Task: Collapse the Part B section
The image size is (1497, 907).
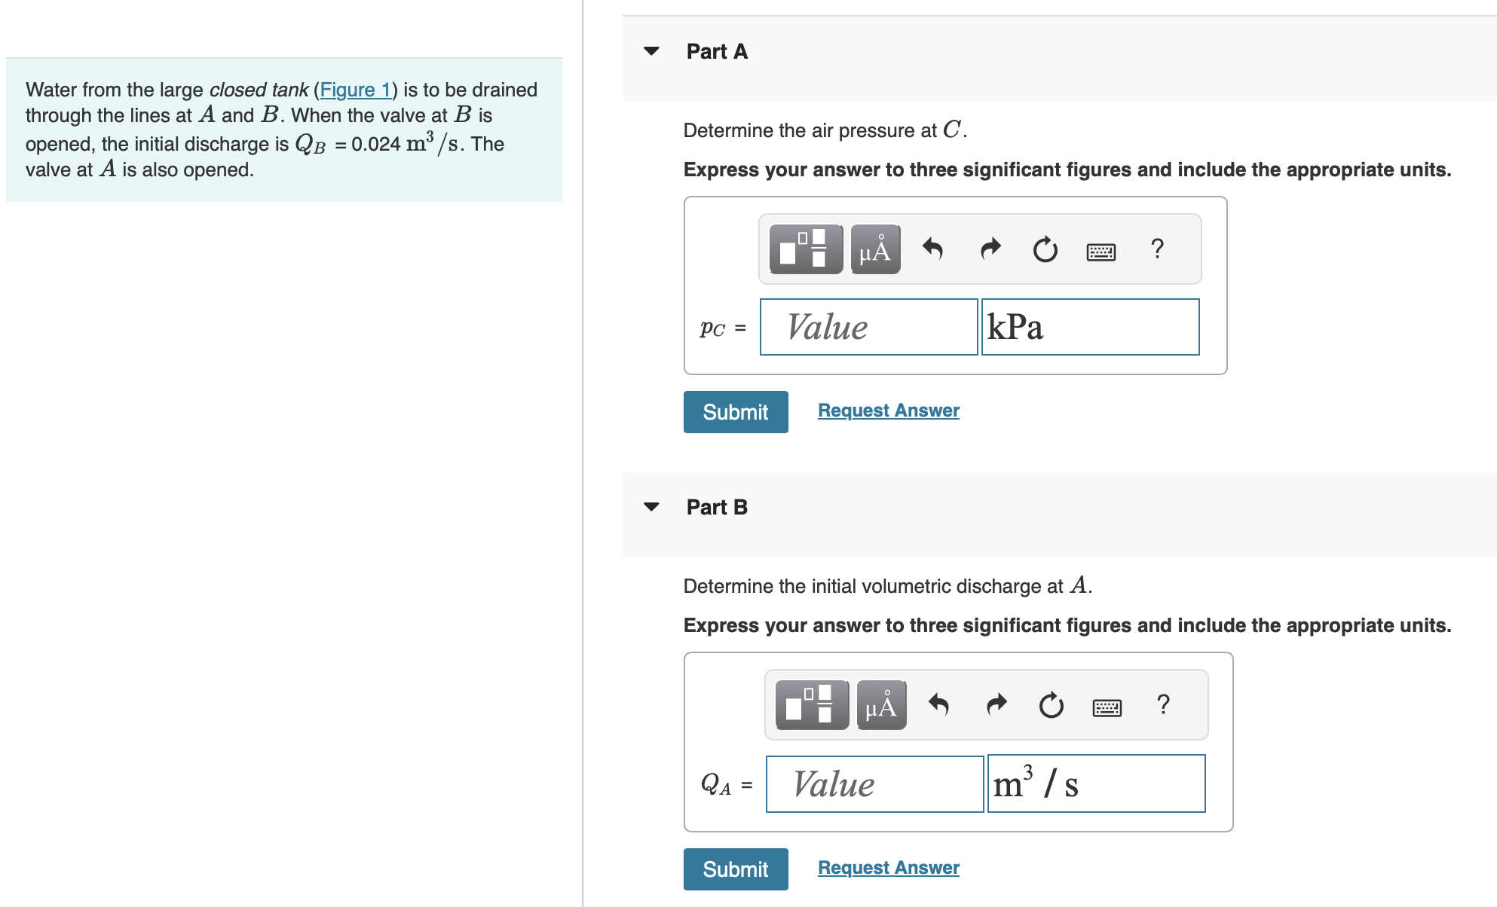Action: tap(653, 506)
